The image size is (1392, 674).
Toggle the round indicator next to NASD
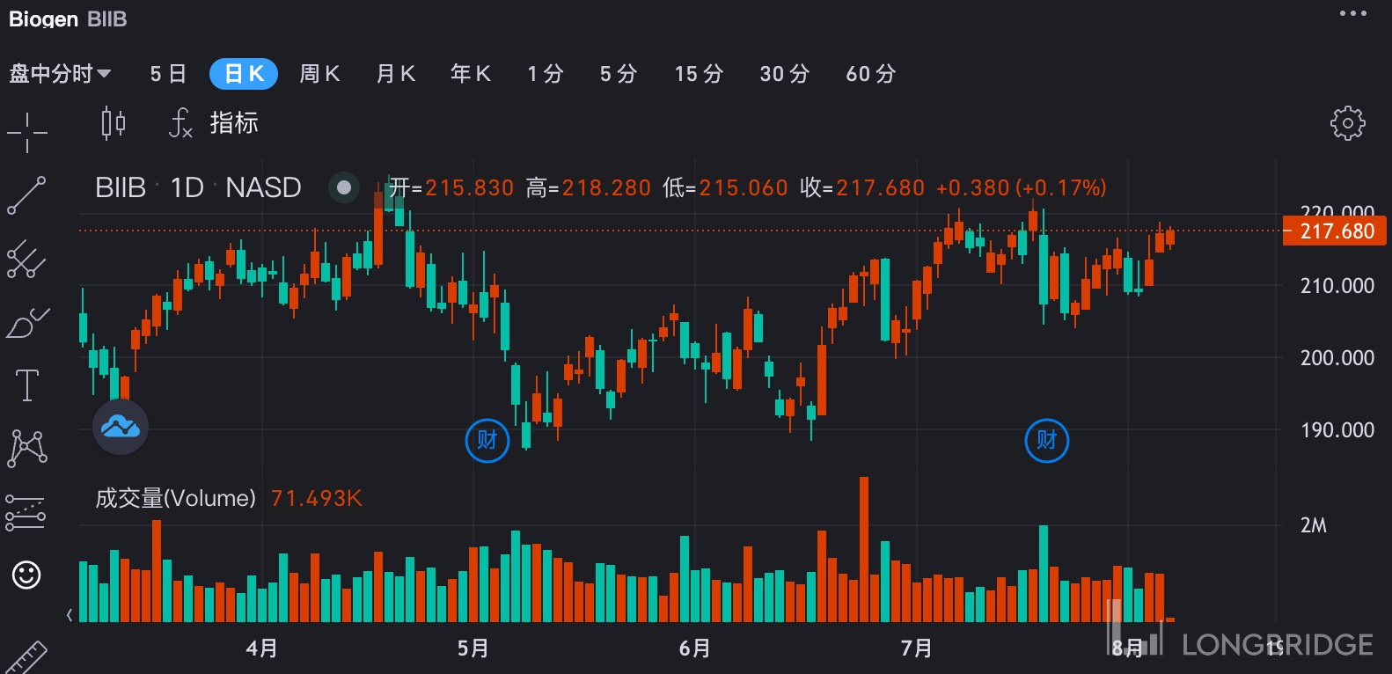344,187
